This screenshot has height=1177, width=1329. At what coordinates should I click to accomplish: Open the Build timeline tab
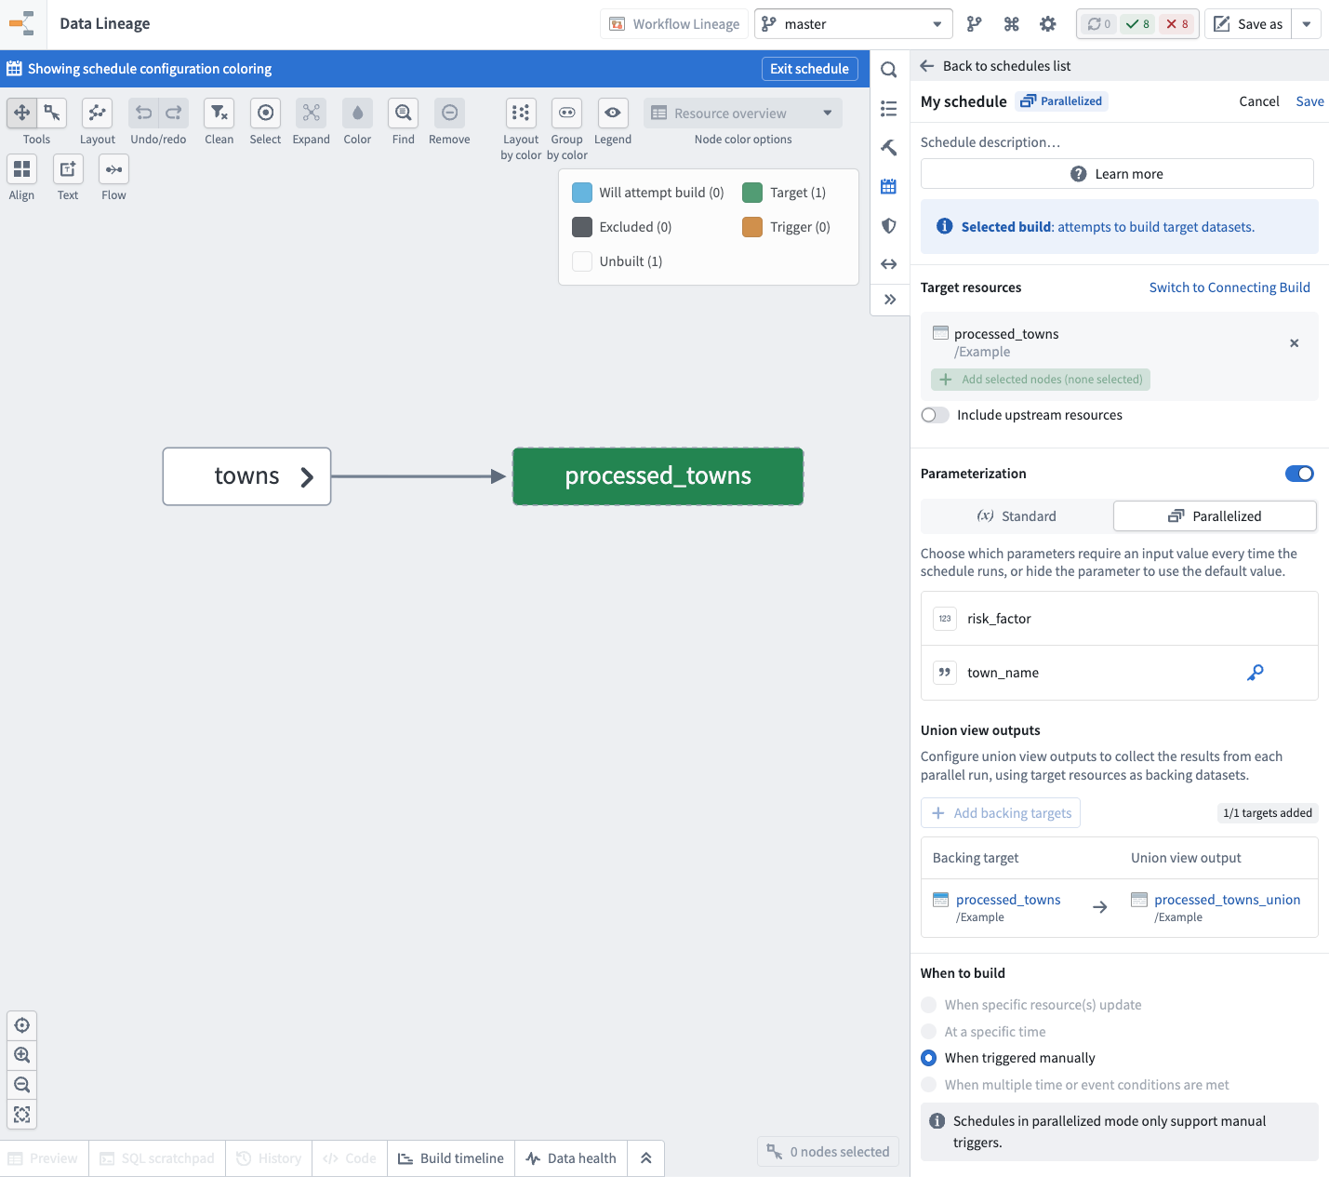(451, 1158)
